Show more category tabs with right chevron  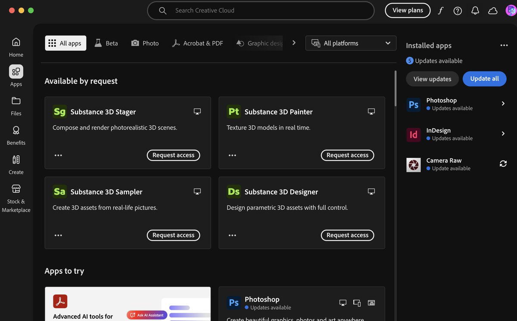click(294, 43)
